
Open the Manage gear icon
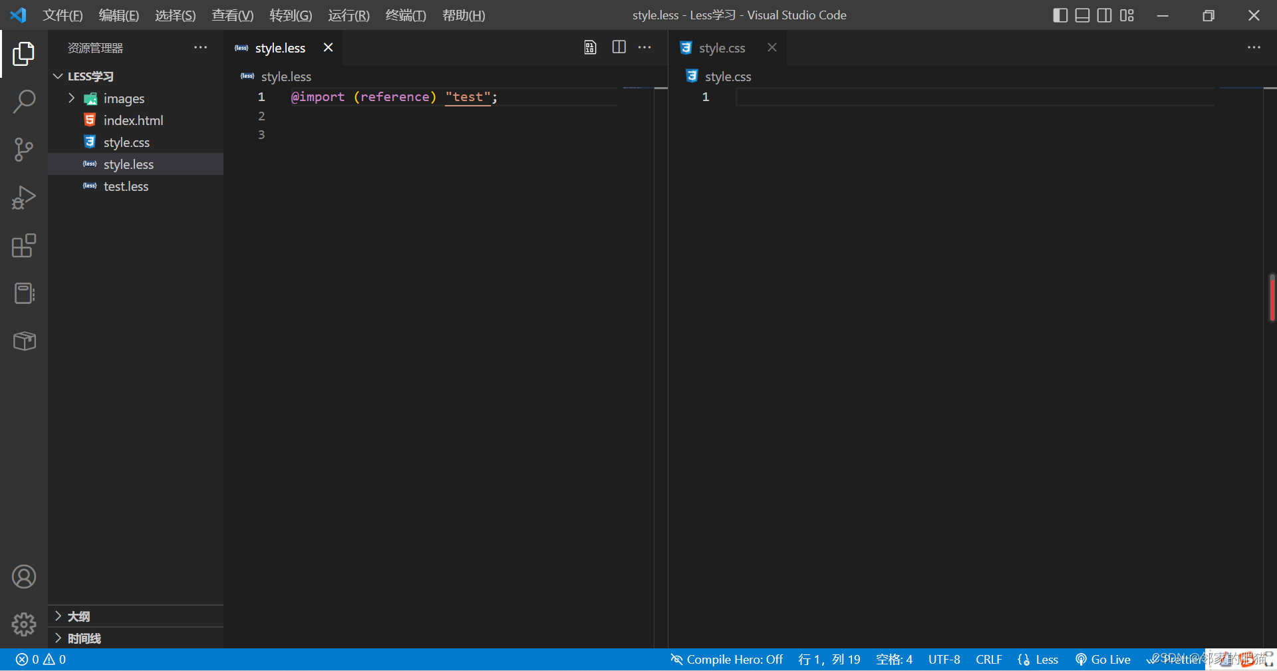click(x=24, y=624)
